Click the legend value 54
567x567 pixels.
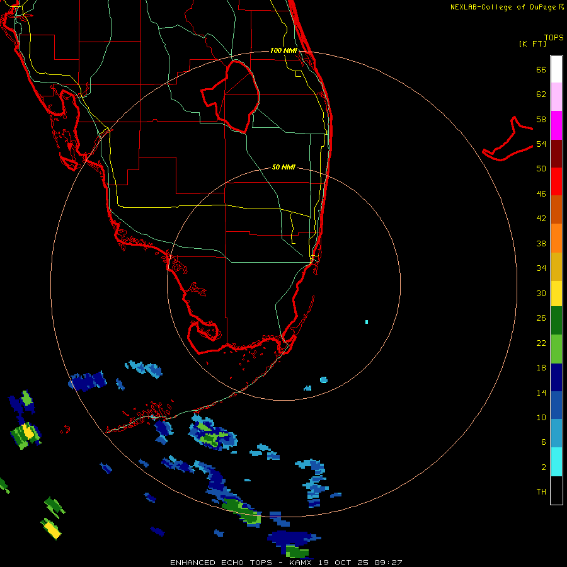(541, 144)
